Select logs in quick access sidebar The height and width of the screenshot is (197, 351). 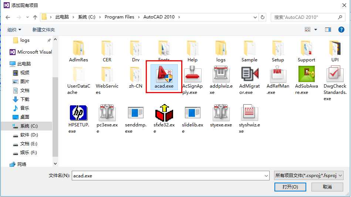click(25, 40)
